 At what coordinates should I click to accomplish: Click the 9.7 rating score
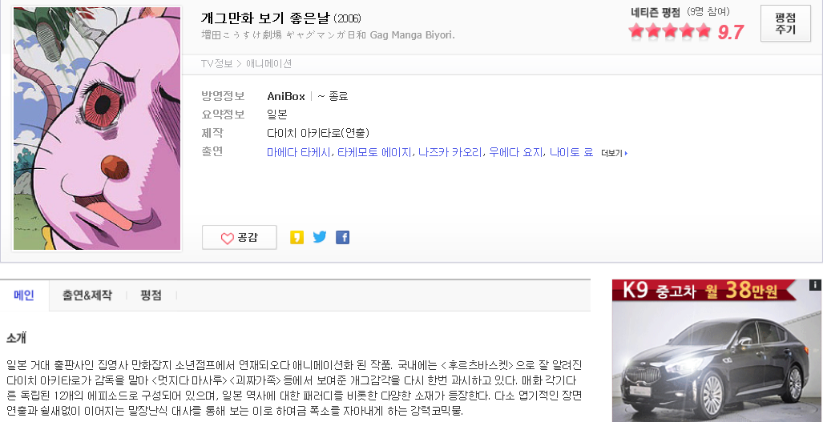(x=731, y=33)
